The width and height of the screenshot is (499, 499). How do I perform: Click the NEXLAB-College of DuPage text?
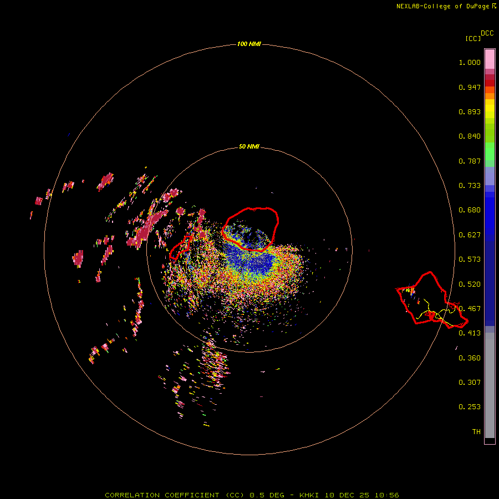[442, 6]
